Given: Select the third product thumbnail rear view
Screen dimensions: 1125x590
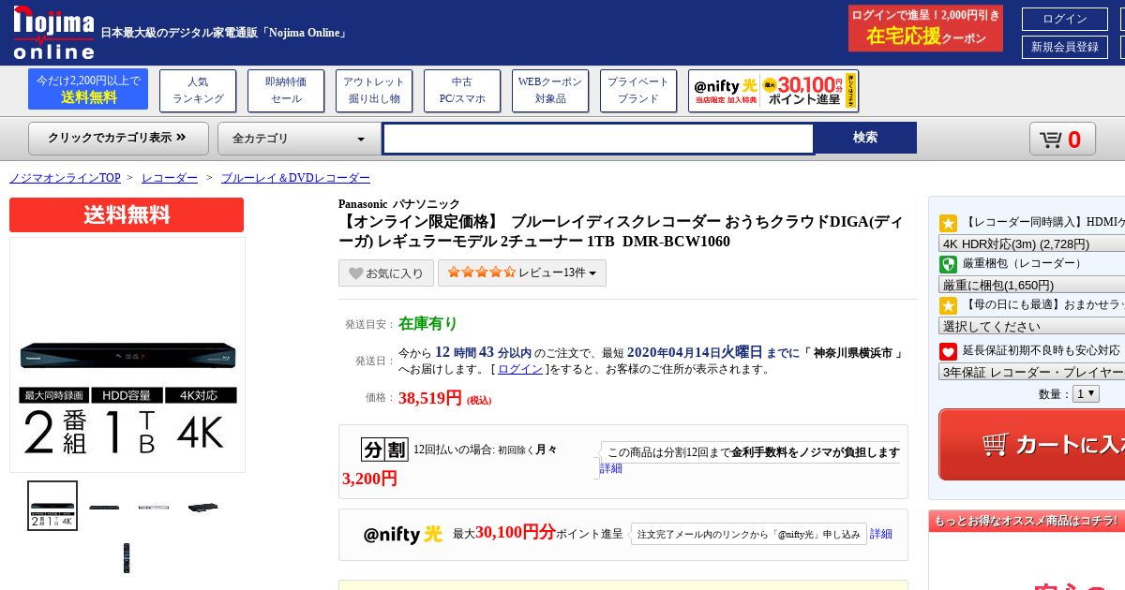Looking at the screenshot, I should coord(154,508).
